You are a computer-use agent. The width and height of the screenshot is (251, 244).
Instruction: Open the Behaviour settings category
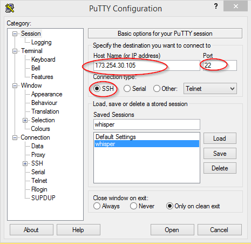[x=44, y=103]
